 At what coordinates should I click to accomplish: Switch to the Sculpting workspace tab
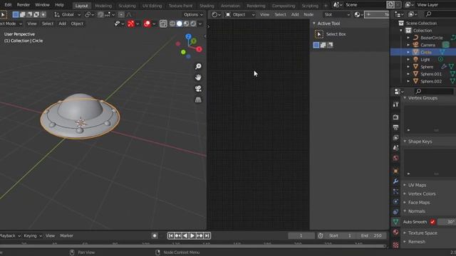(x=127, y=6)
